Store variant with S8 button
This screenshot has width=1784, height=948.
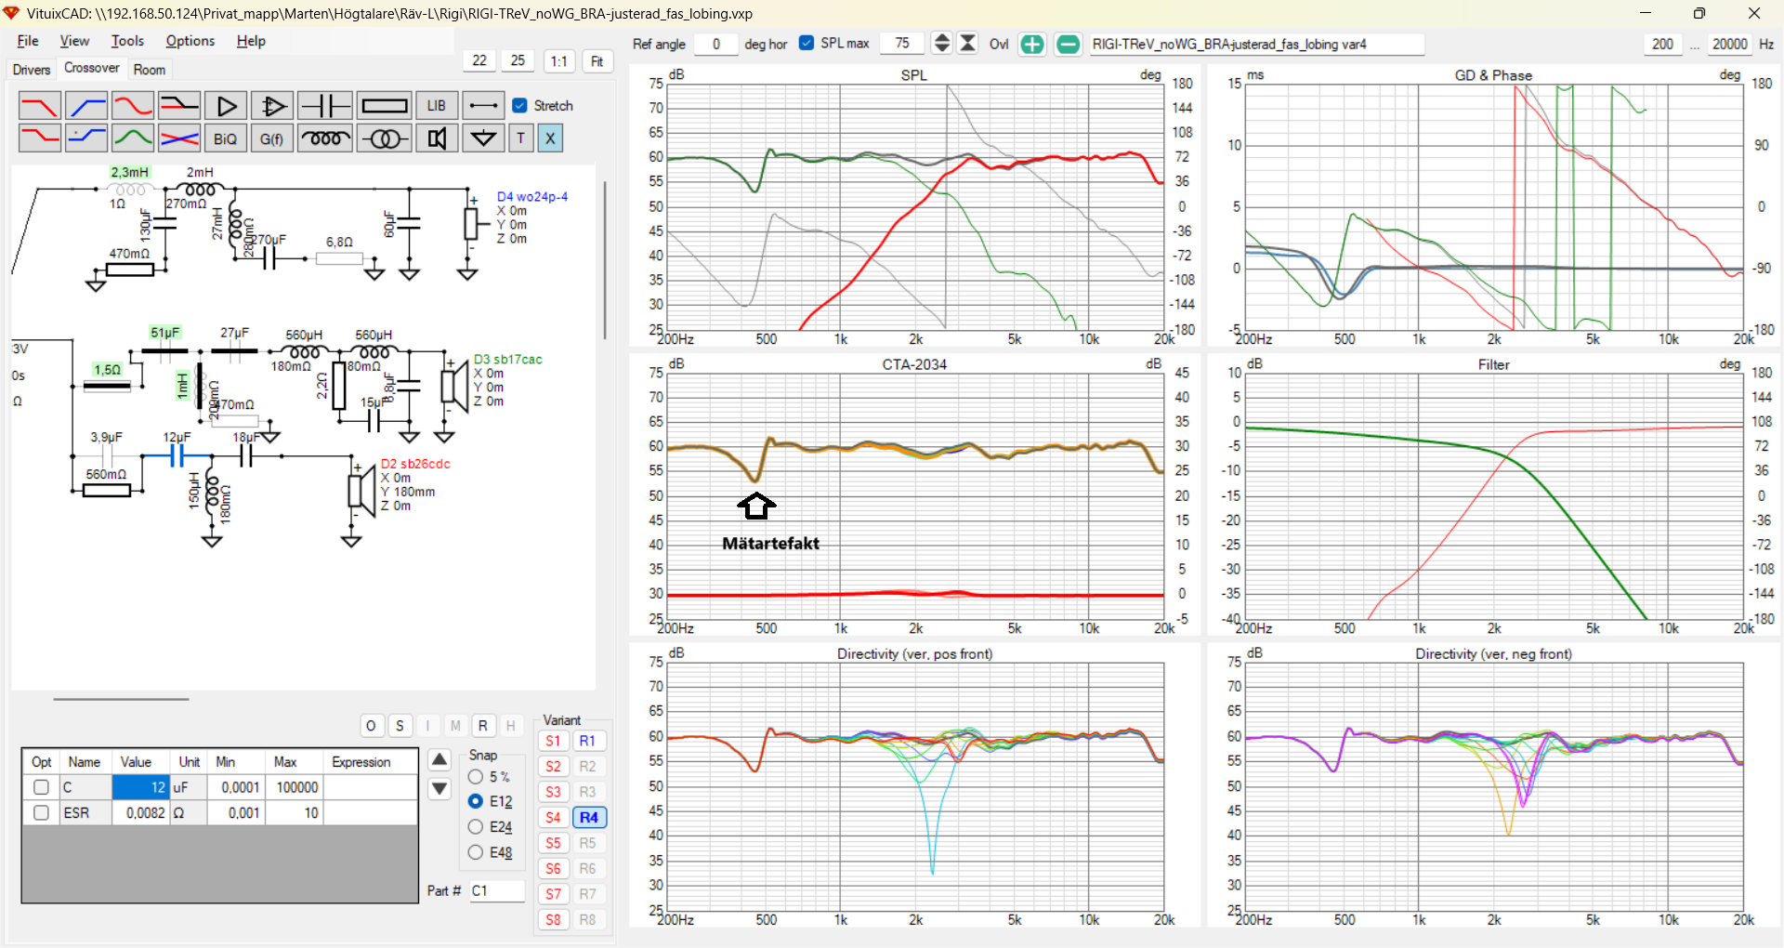coord(553,920)
